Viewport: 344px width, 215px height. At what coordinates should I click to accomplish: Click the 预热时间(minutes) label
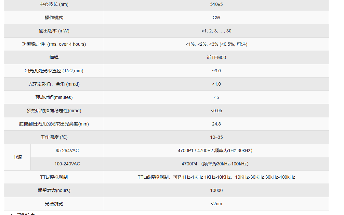54,97
